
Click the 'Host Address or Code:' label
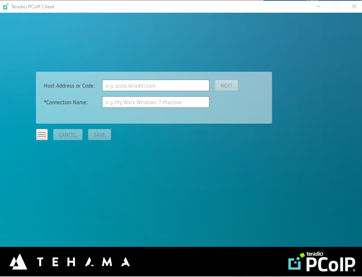69,86
